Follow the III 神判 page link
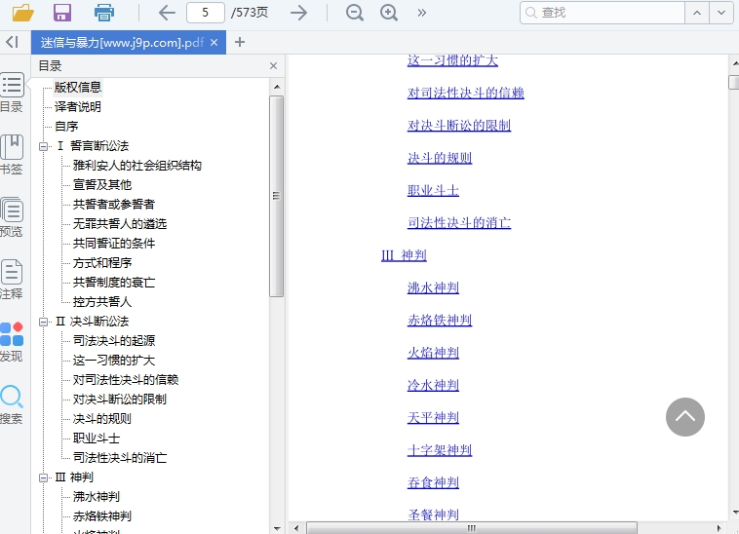The width and height of the screenshot is (739, 534). (x=404, y=255)
